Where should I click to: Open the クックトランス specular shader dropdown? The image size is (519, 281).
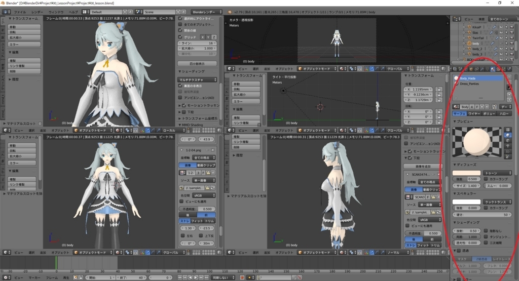pyautogui.click(x=498, y=202)
